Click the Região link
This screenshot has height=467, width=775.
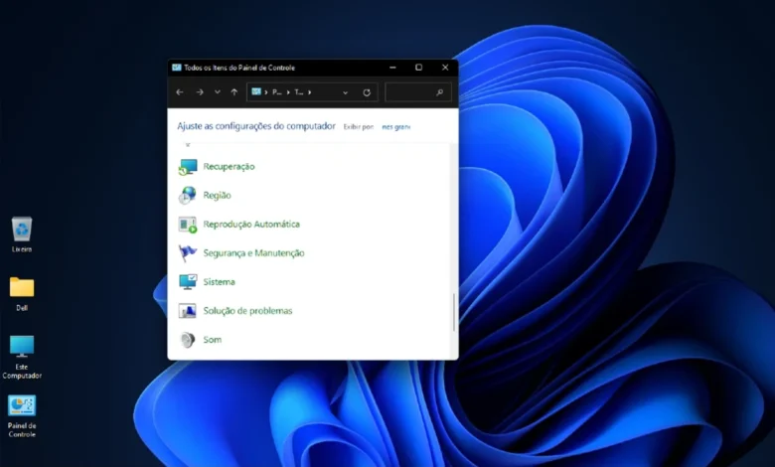point(217,195)
